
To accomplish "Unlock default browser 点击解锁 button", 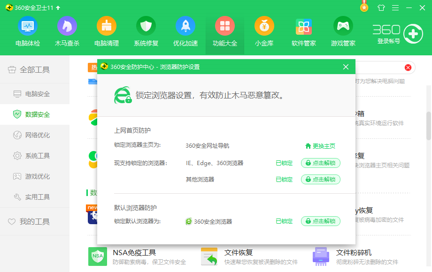I will coord(321,221).
